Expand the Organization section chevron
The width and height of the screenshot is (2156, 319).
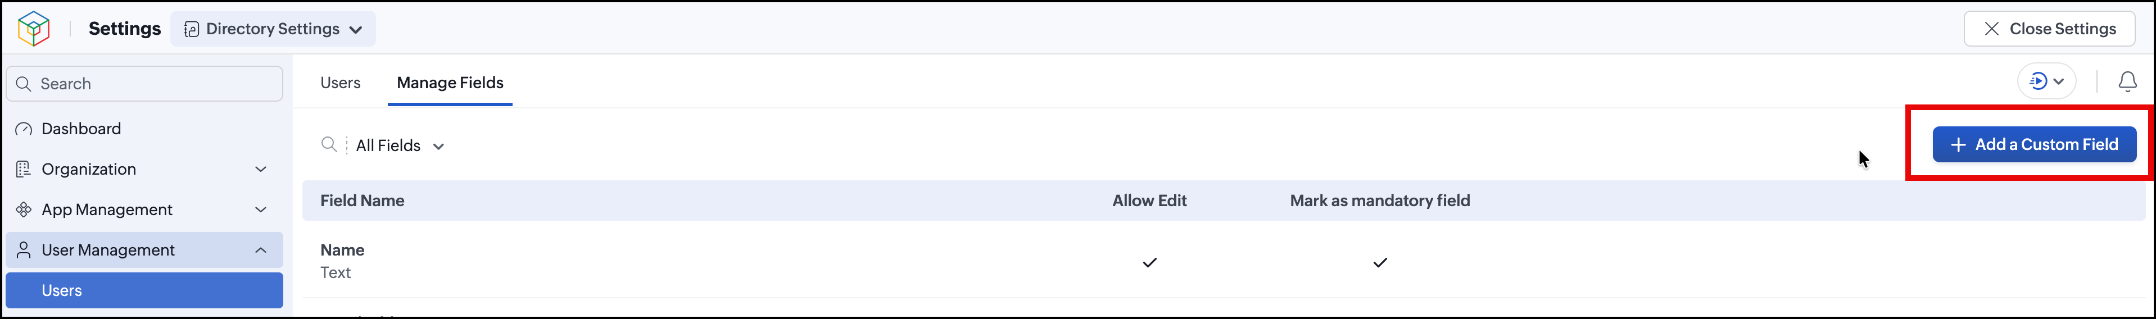[x=260, y=169]
